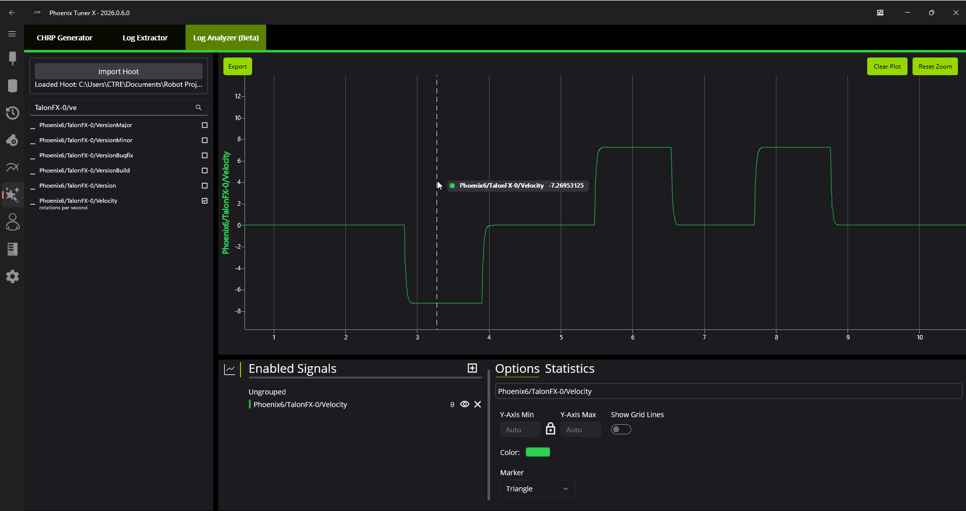Image resolution: width=966 pixels, height=511 pixels.
Task: Open the Options tab
Action: click(x=517, y=369)
